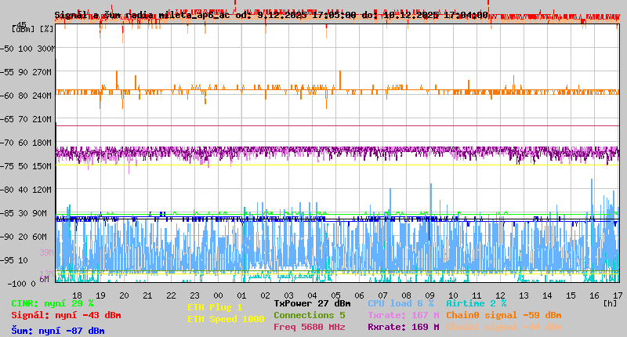Click hour label '23' on time axis

coord(194,295)
